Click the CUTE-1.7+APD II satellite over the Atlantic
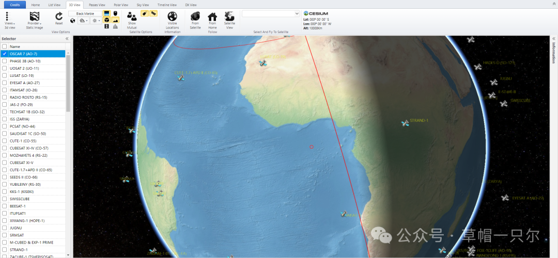Image resolution: width=558 pixels, height=258 pixels. pyautogui.click(x=181, y=77)
